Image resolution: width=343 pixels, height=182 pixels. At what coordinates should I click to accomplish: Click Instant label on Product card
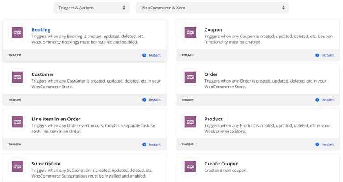click(327, 145)
